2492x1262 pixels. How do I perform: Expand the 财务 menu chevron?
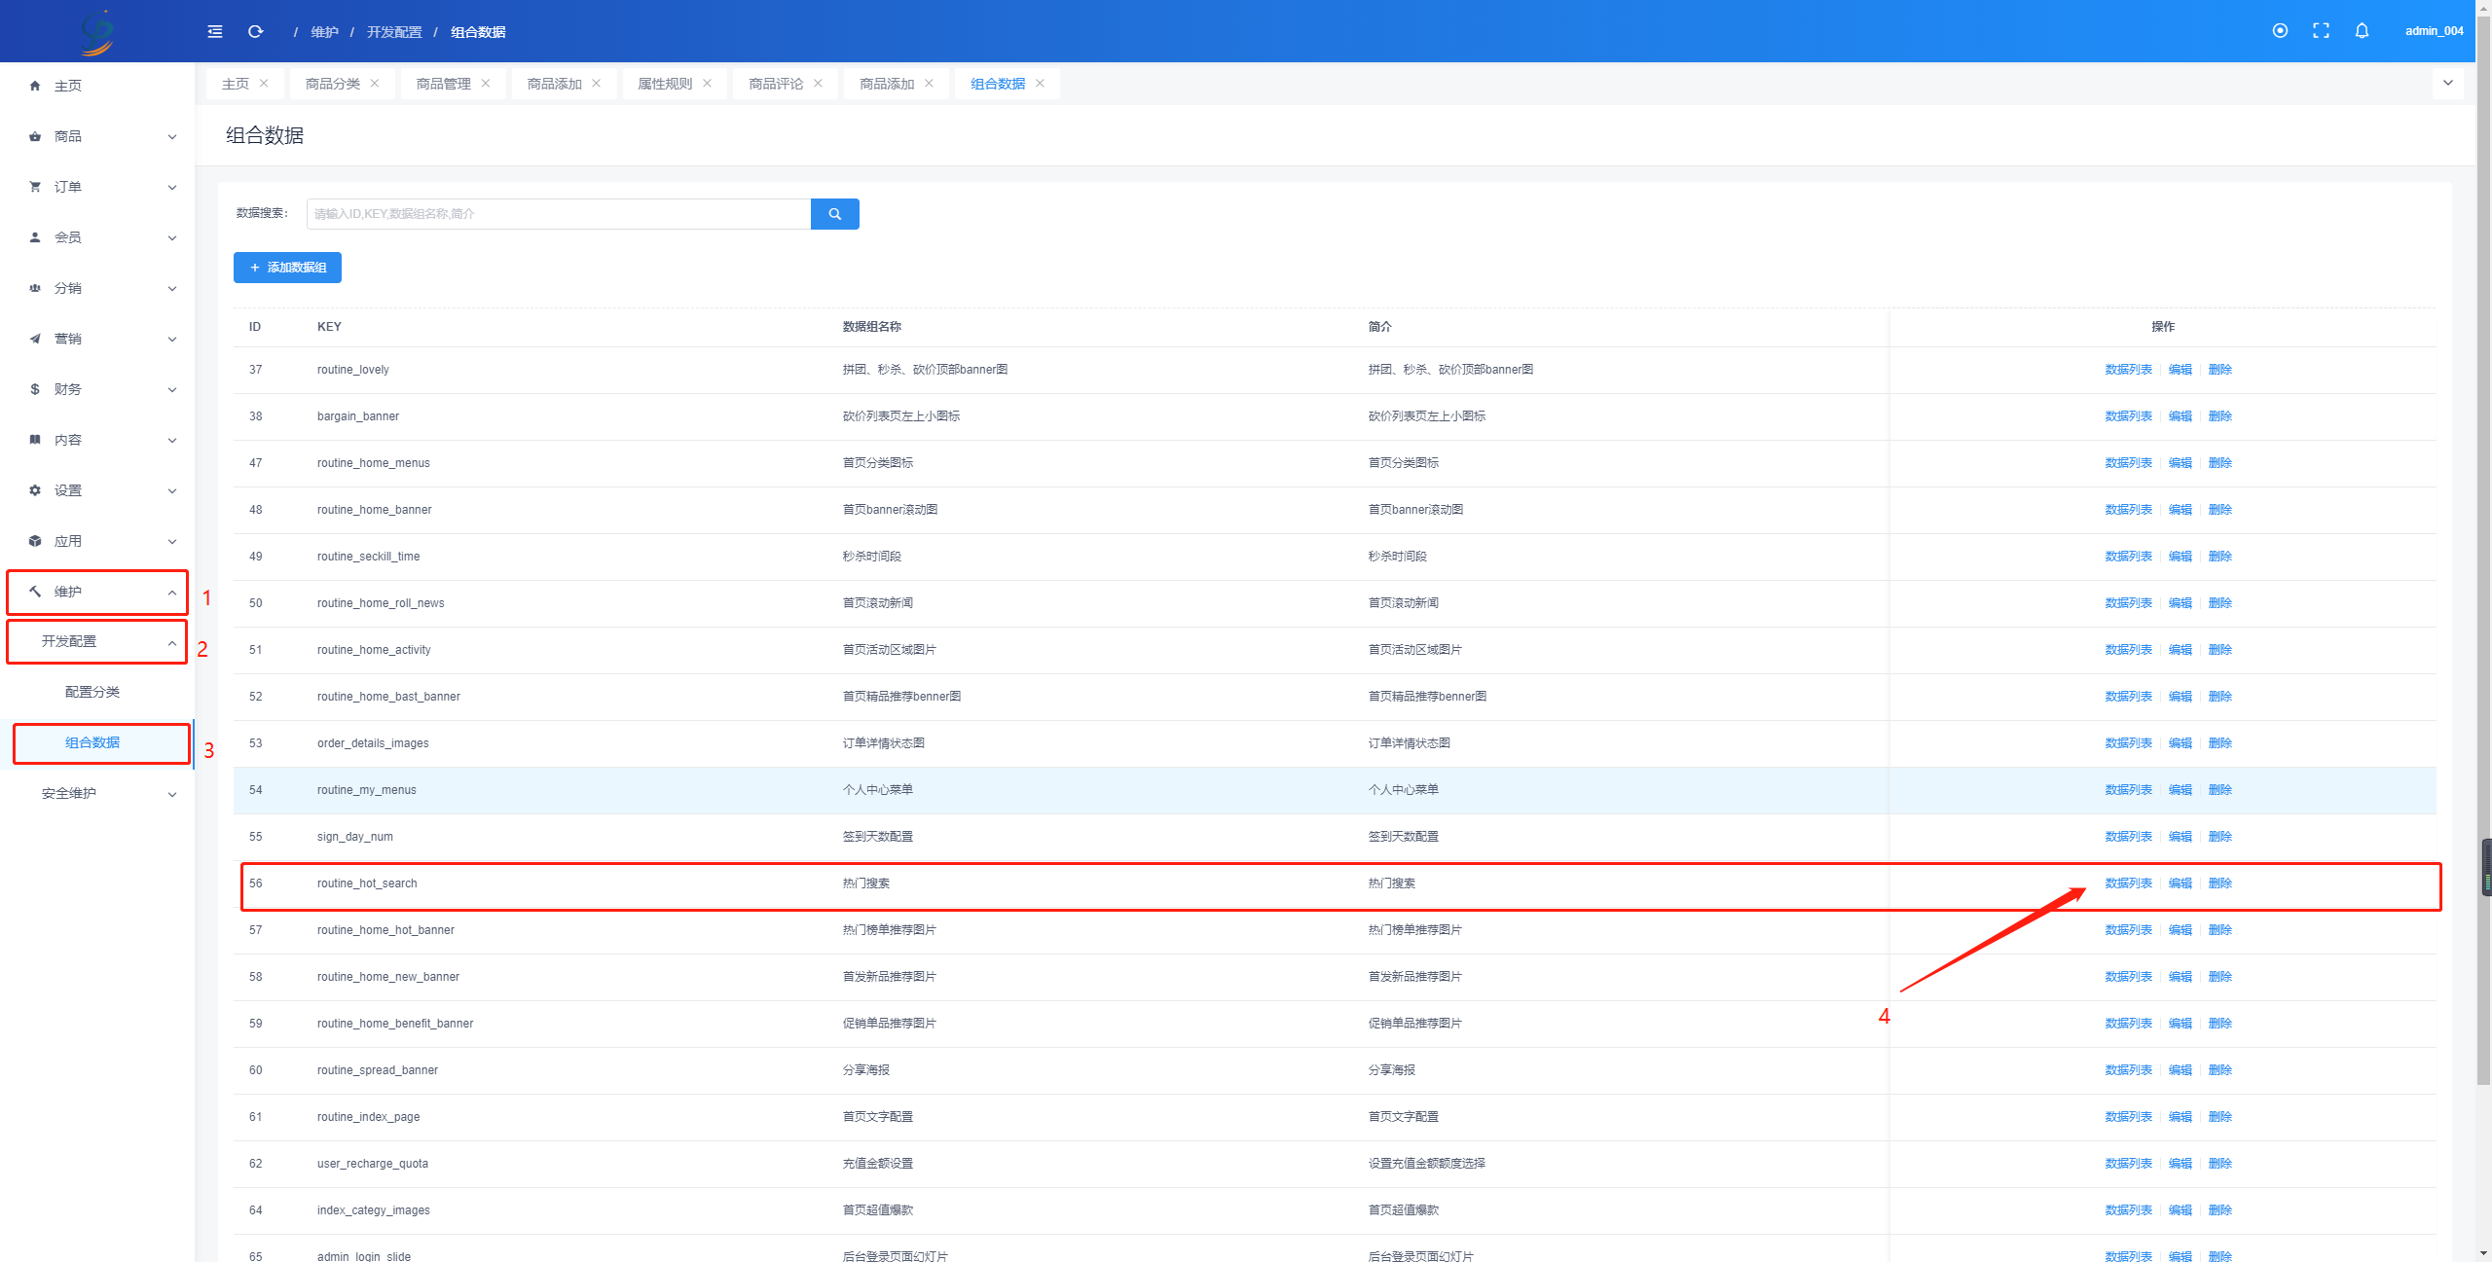point(172,390)
